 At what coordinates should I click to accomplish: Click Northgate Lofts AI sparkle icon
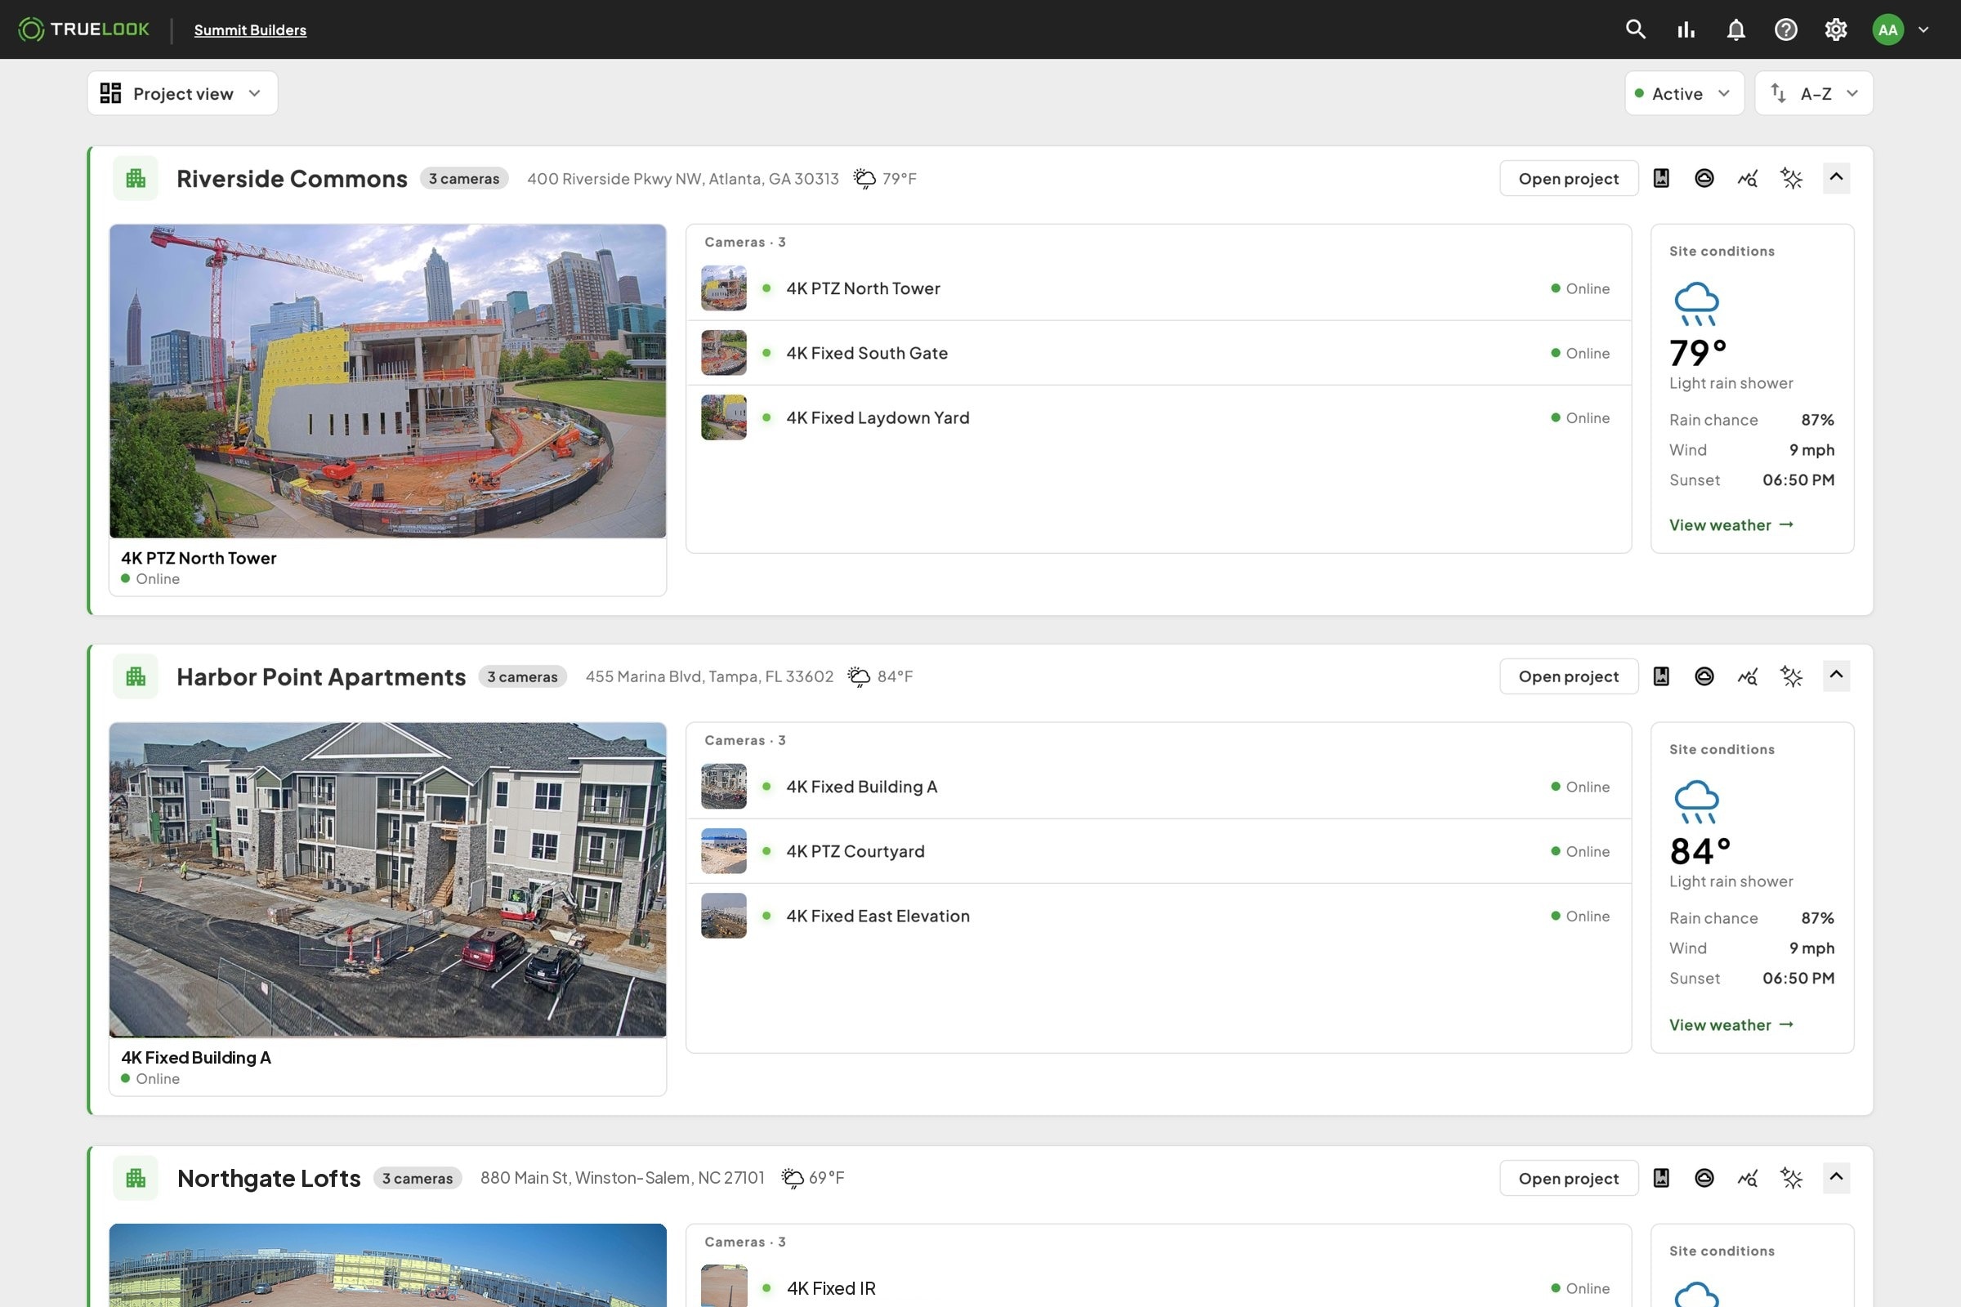click(x=1791, y=1178)
